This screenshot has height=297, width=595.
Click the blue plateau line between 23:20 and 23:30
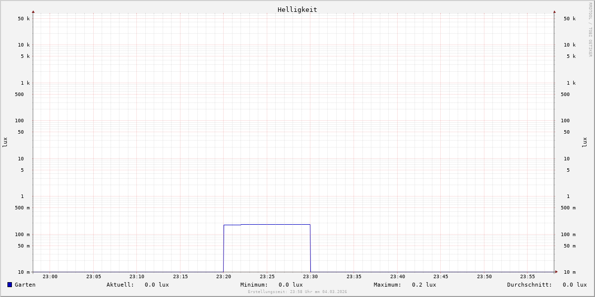(x=268, y=225)
